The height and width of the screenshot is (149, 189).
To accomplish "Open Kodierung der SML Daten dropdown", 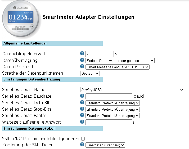I will (x=105, y=145).
